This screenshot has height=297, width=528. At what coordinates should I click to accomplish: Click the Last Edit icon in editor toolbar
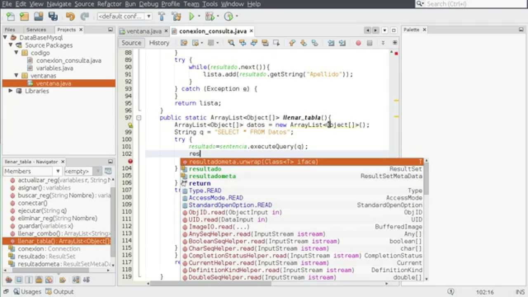coord(184,43)
